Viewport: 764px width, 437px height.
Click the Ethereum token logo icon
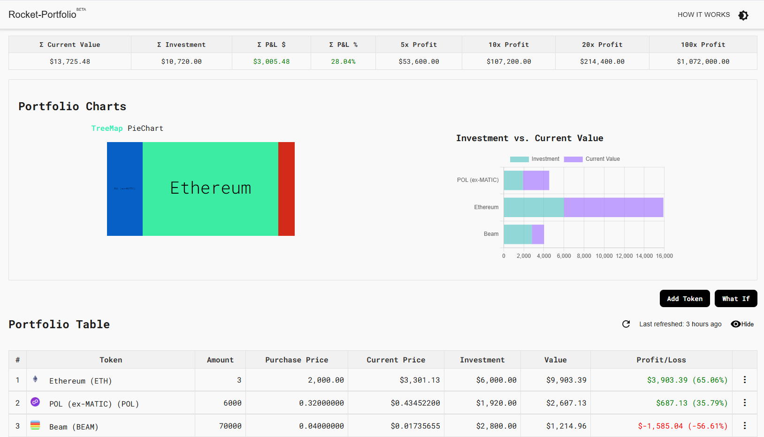(35, 379)
